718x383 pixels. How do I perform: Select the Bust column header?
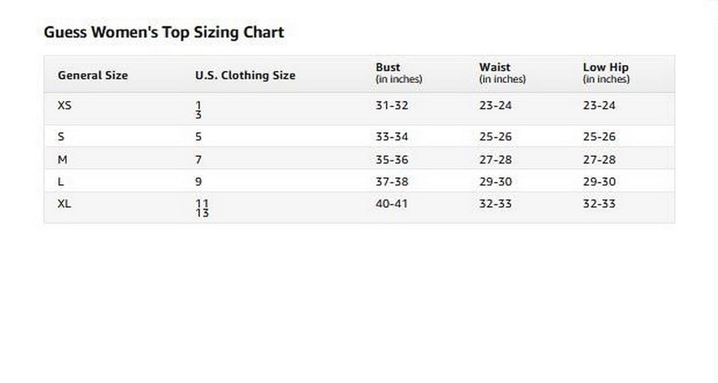(388, 67)
